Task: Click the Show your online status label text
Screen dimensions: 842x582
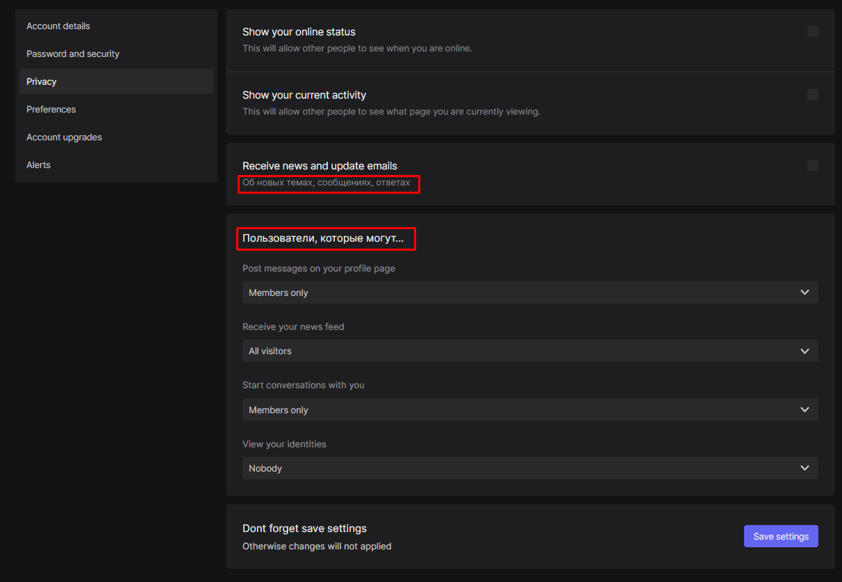Action: [299, 32]
